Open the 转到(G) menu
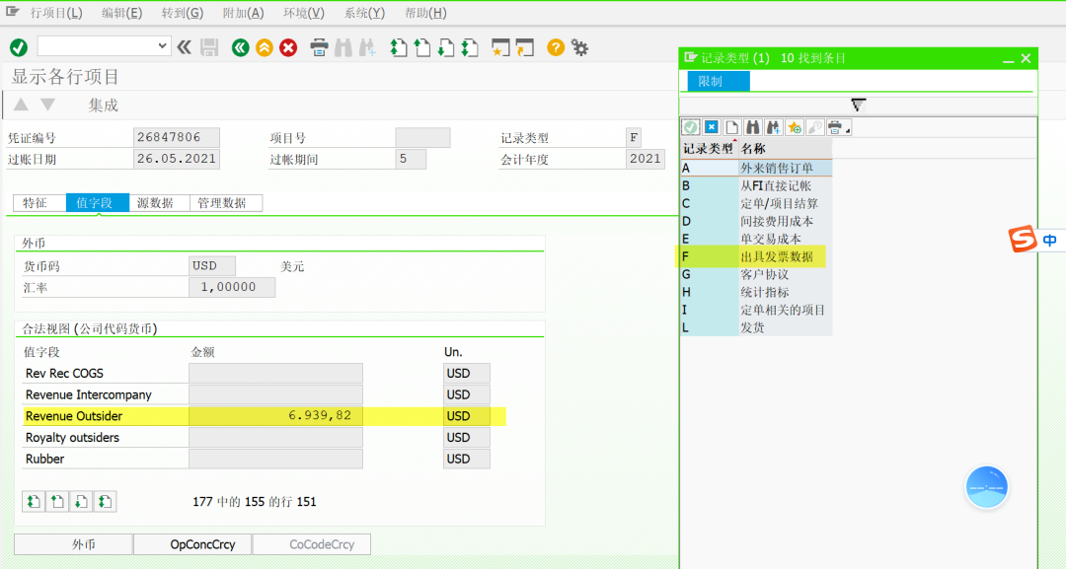 click(183, 13)
